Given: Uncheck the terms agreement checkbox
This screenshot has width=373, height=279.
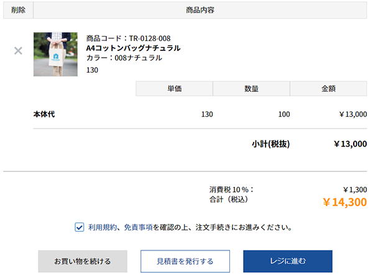Looking at the screenshot, I should point(79,227).
